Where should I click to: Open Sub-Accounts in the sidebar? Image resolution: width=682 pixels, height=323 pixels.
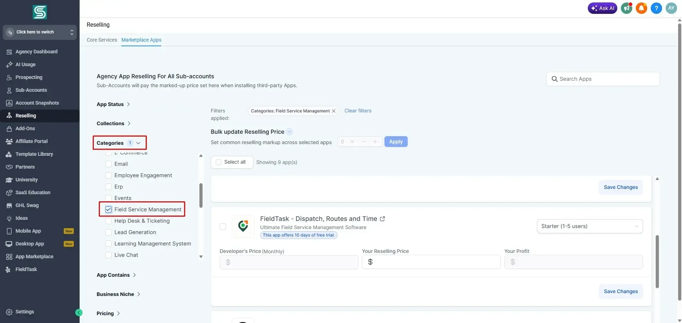point(31,90)
